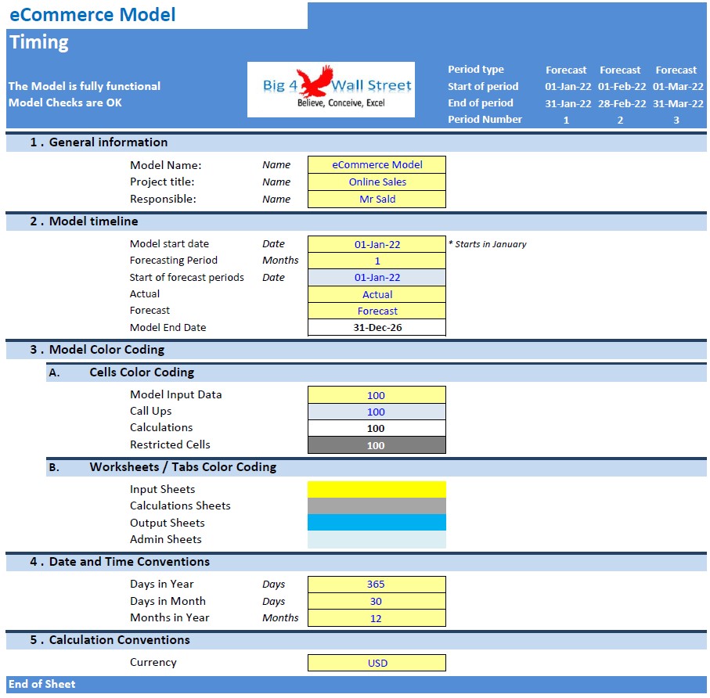Click the 28-Feb-22 end of period cell
The image size is (710, 698).
pos(622,103)
